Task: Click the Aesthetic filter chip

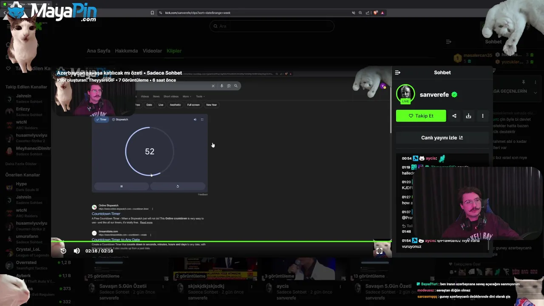Action: (175, 105)
